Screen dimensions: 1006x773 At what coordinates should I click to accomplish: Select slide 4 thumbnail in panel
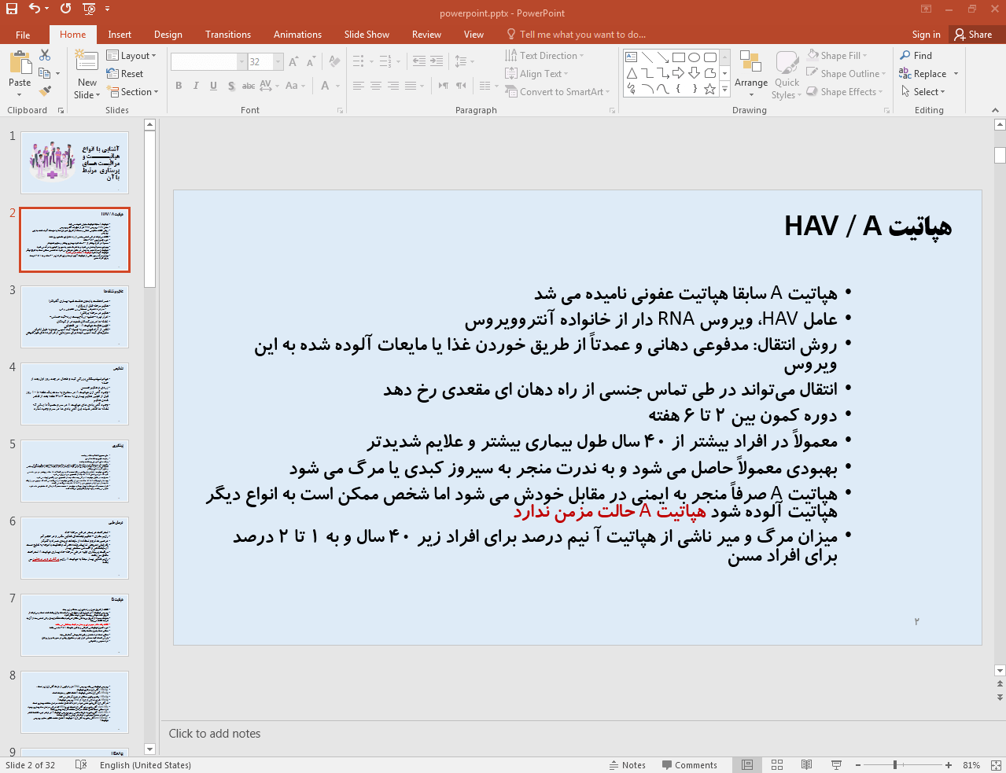[x=75, y=394]
